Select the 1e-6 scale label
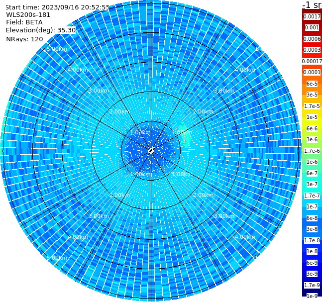This screenshot has width=322, height=302. click(x=312, y=162)
